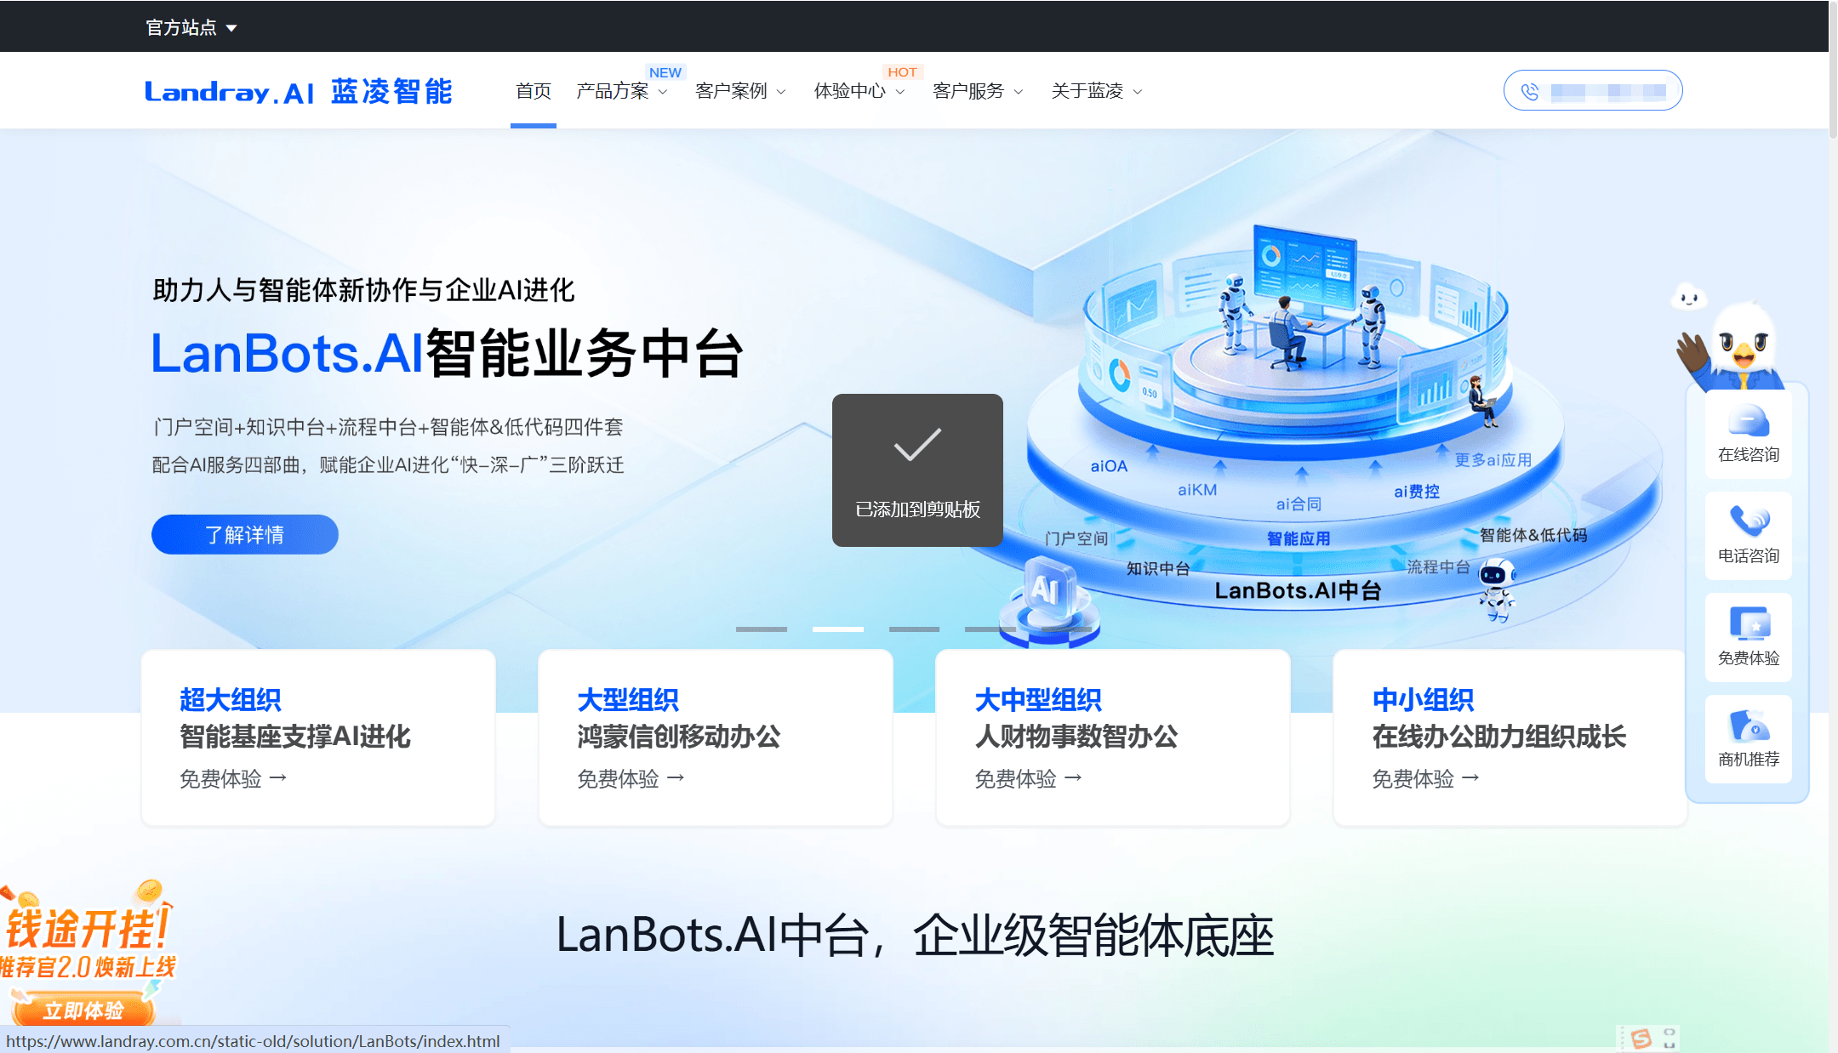1838x1053 pixels.
Task: Click the 更多ai应用 label
Action: pyautogui.click(x=1493, y=459)
